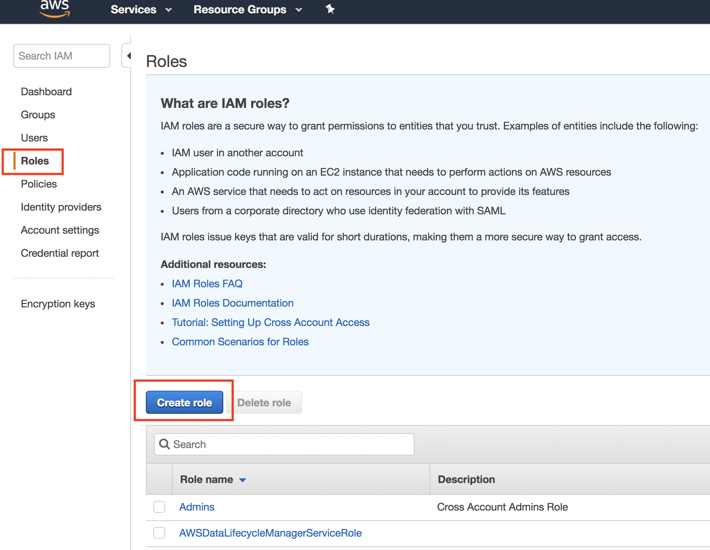Click the Admins role name link

tap(197, 507)
